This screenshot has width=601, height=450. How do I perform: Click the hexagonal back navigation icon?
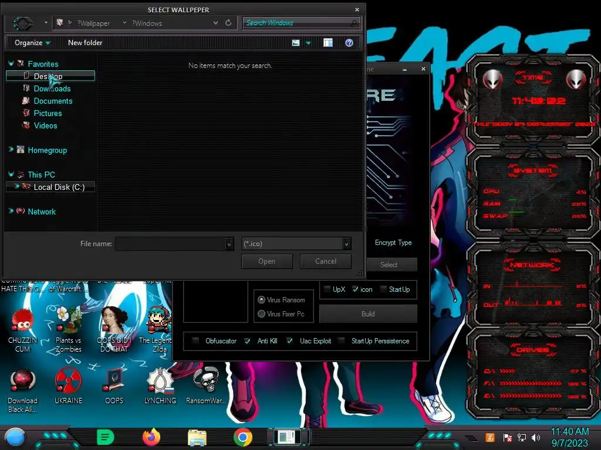[x=23, y=23]
